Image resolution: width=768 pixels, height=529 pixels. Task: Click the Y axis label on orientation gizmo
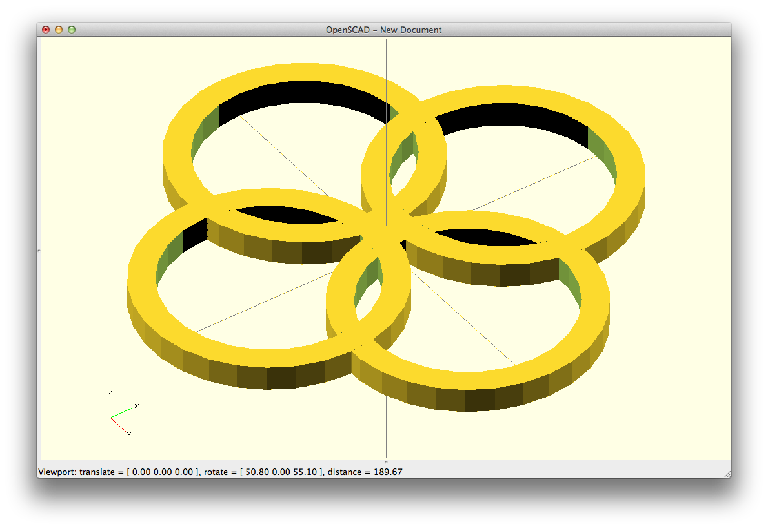(136, 406)
